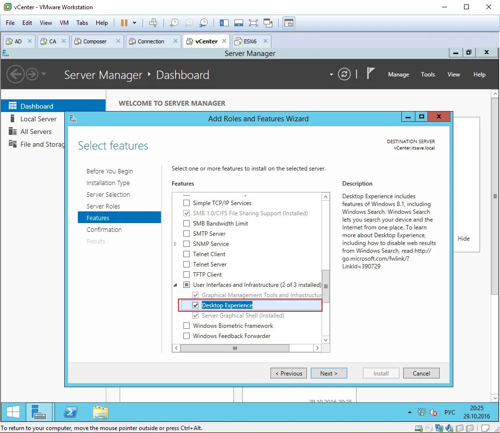Viewport: 500px width, 433px height.
Task: Click the volume icon in the tray
Action: point(433,412)
